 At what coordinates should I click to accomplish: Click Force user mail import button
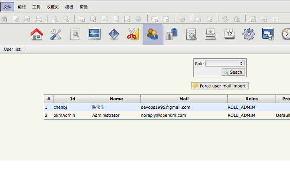pyautogui.click(x=220, y=86)
